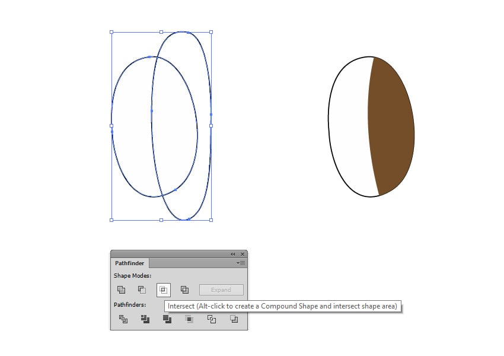Switch to the Pathfinder tab
The width and height of the screenshot is (504, 356).
coord(129,263)
